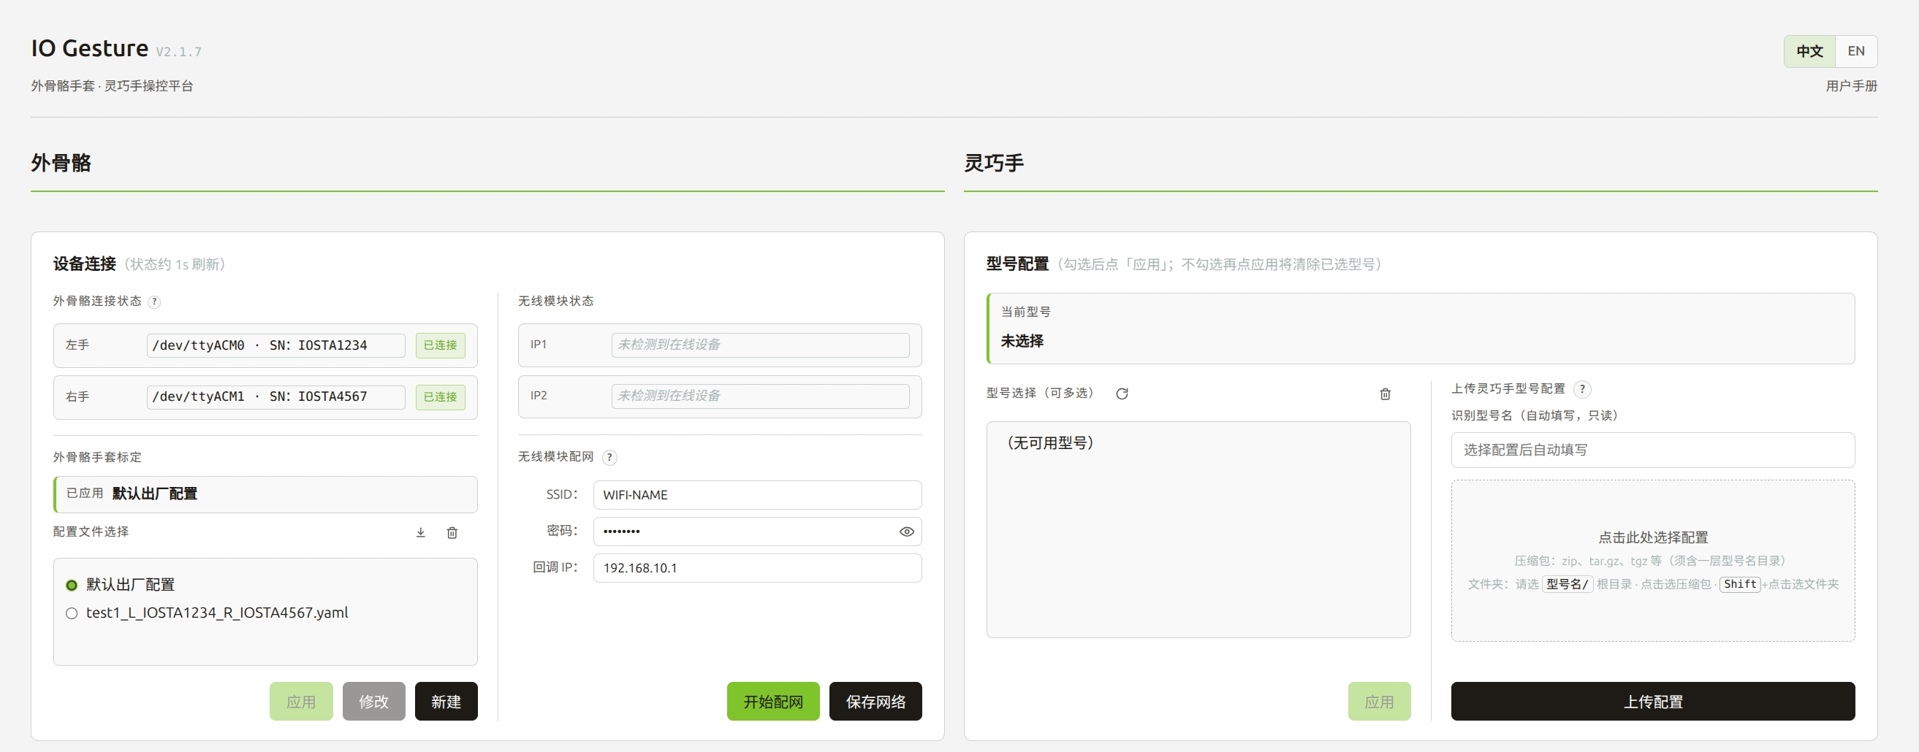This screenshot has width=1919, height=752.
Task: Click right-hand device field /dev/ttyACM1
Action: (275, 397)
